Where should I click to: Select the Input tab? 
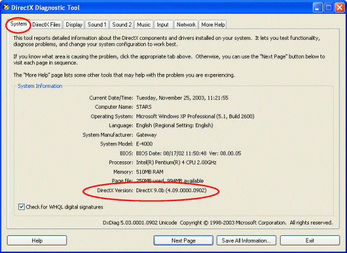[x=162, y=25]
